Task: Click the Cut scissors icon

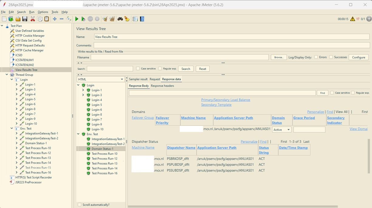Action: tap(33, 19)
